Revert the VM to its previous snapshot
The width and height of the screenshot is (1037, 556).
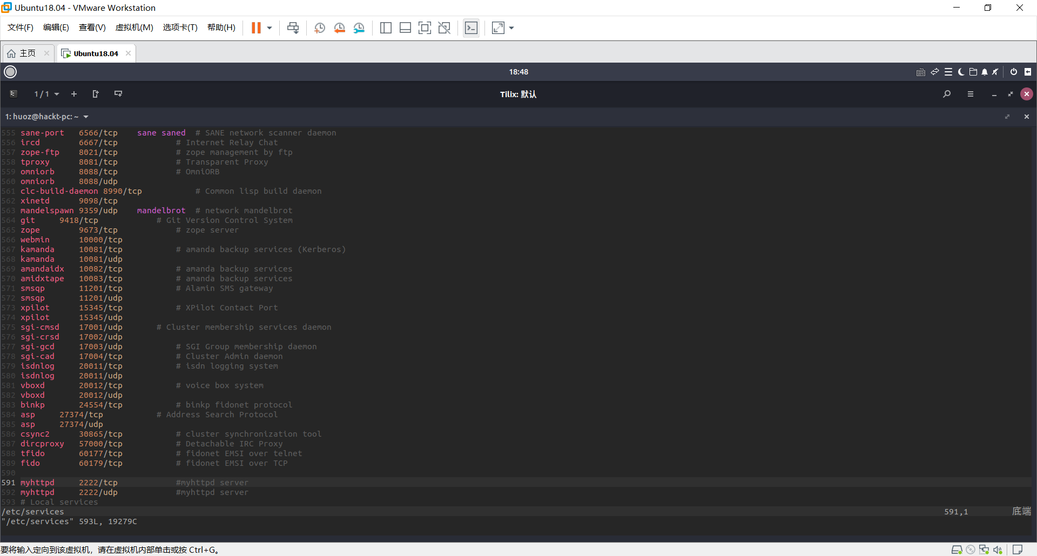(339, 28)
